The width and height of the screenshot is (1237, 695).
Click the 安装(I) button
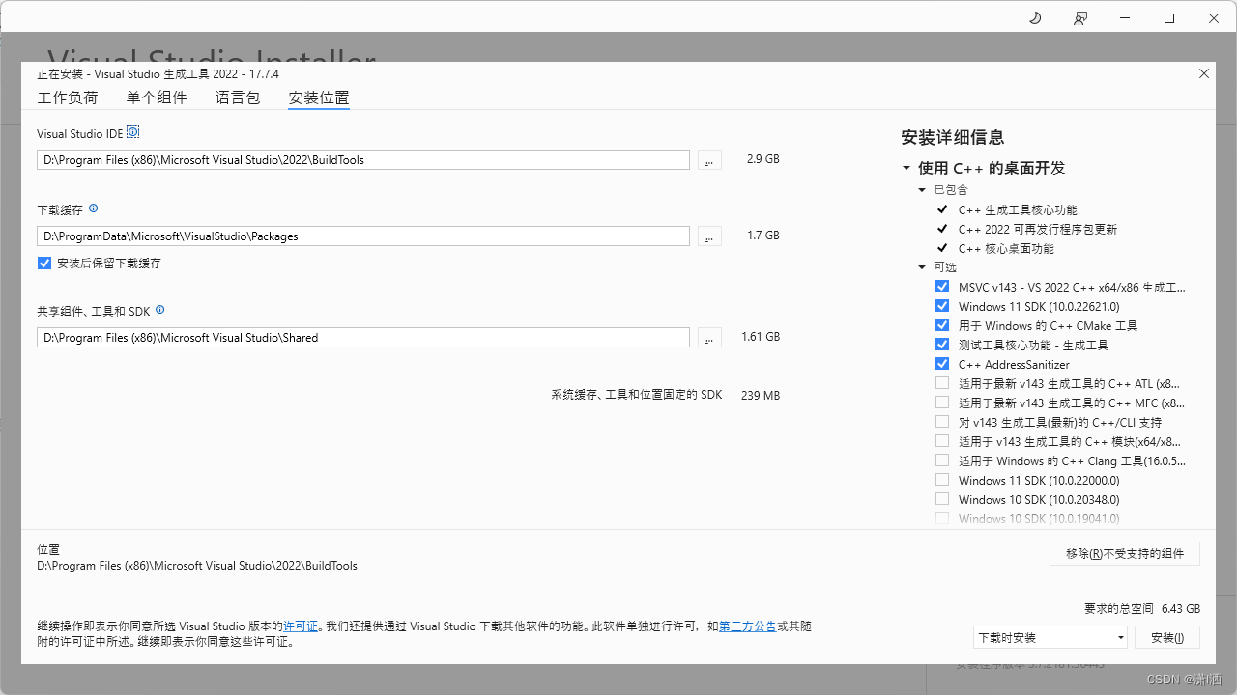1167,637
